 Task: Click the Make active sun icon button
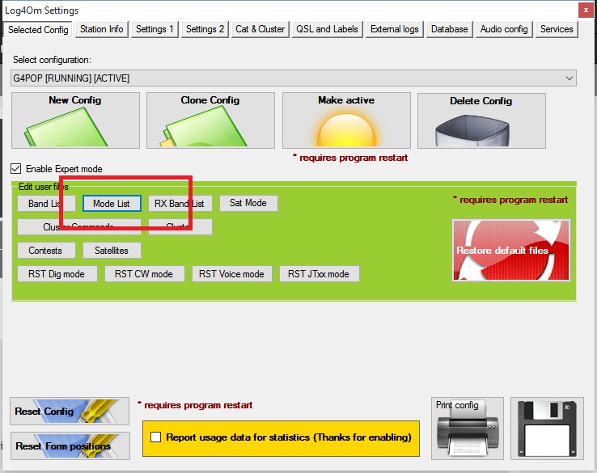pyautogui.click(x=346, y=120)
